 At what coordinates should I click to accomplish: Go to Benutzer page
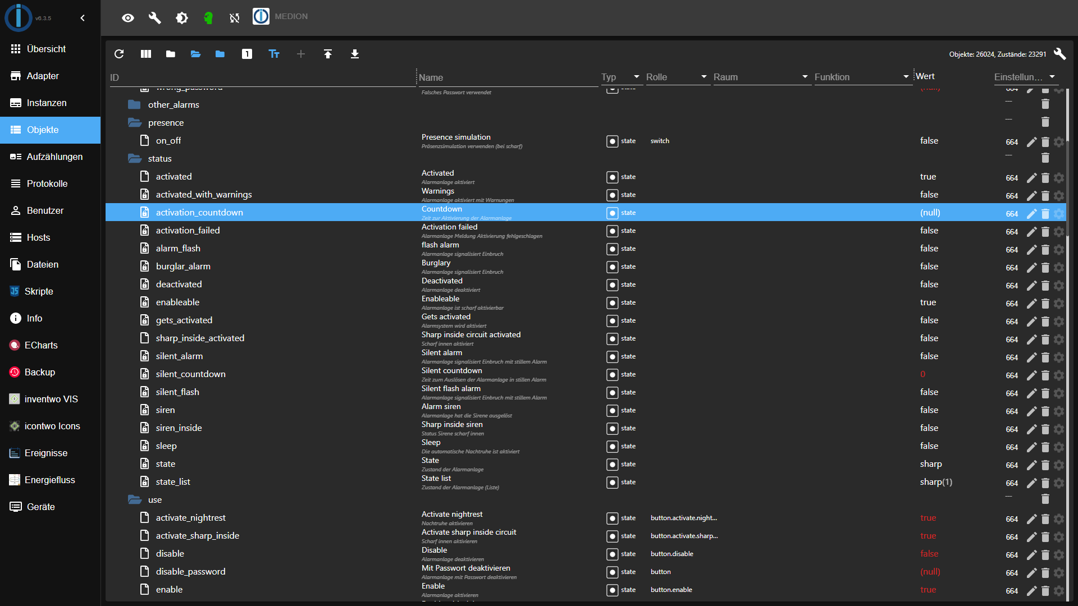pos(51,210)
